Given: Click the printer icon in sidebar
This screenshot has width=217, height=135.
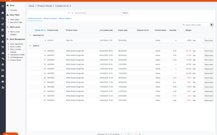Looking at the screenshot, I should 3,64.
